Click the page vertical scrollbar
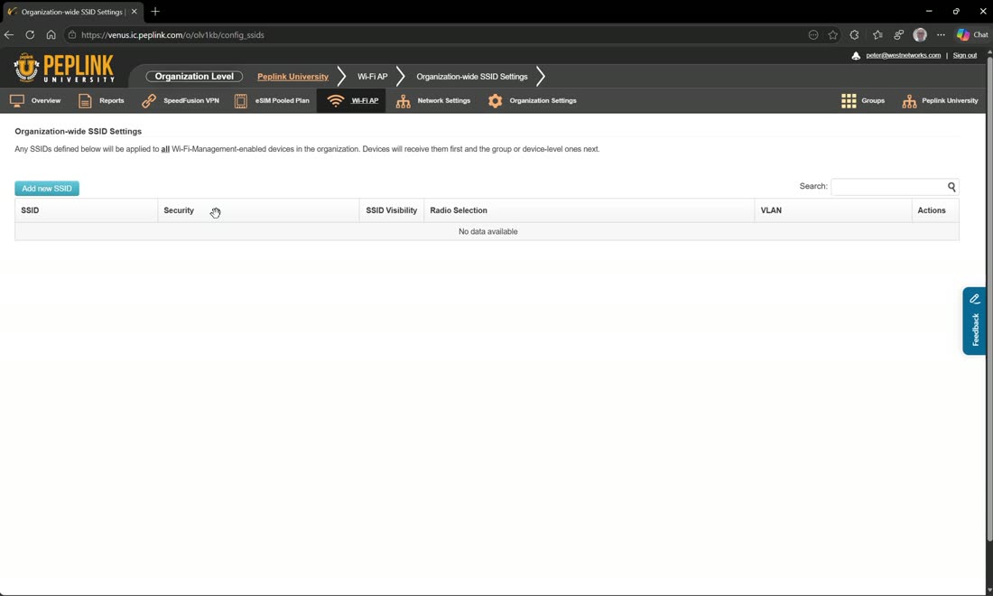The height and width of the screenshot is (596, 993). point(989,298)
